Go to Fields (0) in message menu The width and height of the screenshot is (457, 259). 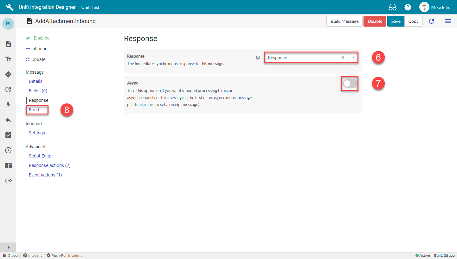click(38, 91)
